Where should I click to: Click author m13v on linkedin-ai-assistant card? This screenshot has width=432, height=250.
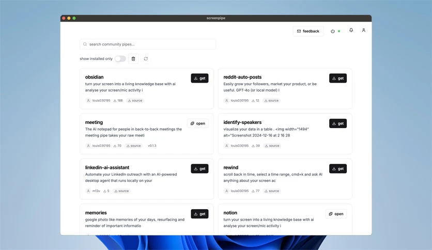pyautogui.click(x=96, y=191)
